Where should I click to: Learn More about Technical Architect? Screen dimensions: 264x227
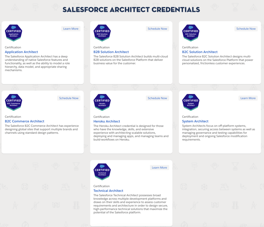pyautogui.click(x=159, y=168)
